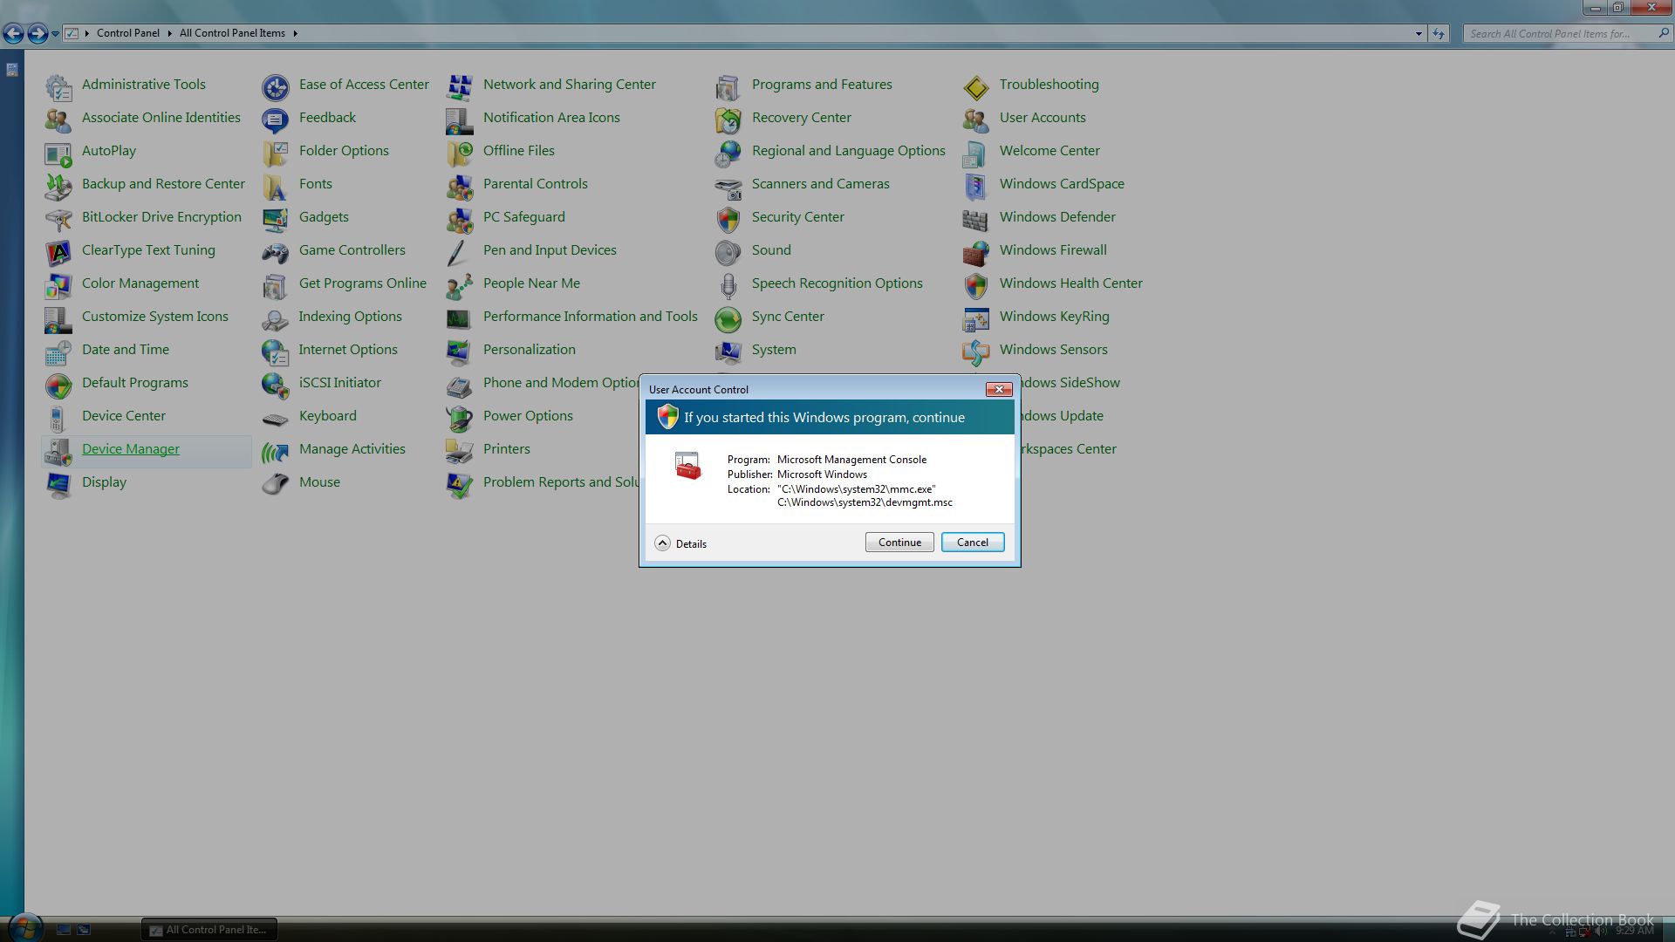Click the Power Options icon
1675x942 pixels.
pyautogui.click(x=460, y=418)
